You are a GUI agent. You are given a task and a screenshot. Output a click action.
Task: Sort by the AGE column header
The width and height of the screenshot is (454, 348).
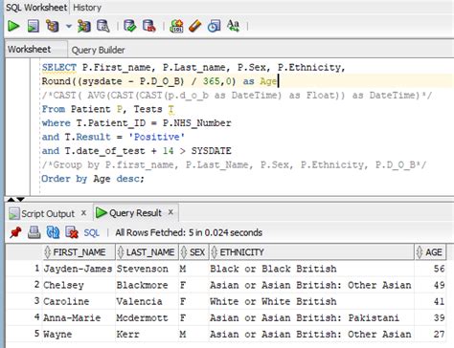click(430, 252)
